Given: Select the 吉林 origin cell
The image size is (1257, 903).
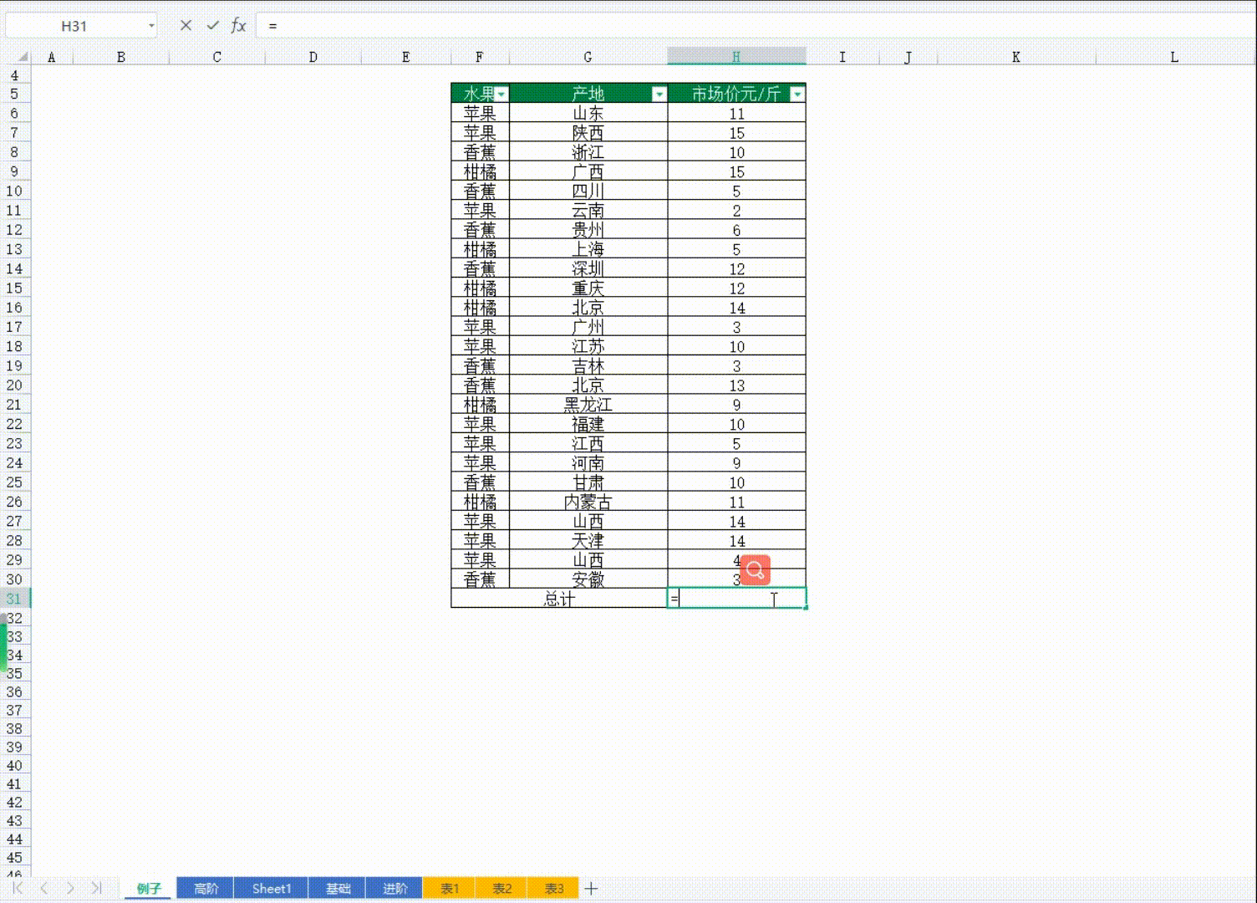Looking at the screenshot, I should [x=588, y=365].
